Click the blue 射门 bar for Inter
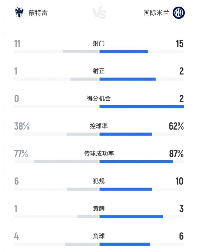 (x=124, y=51)
